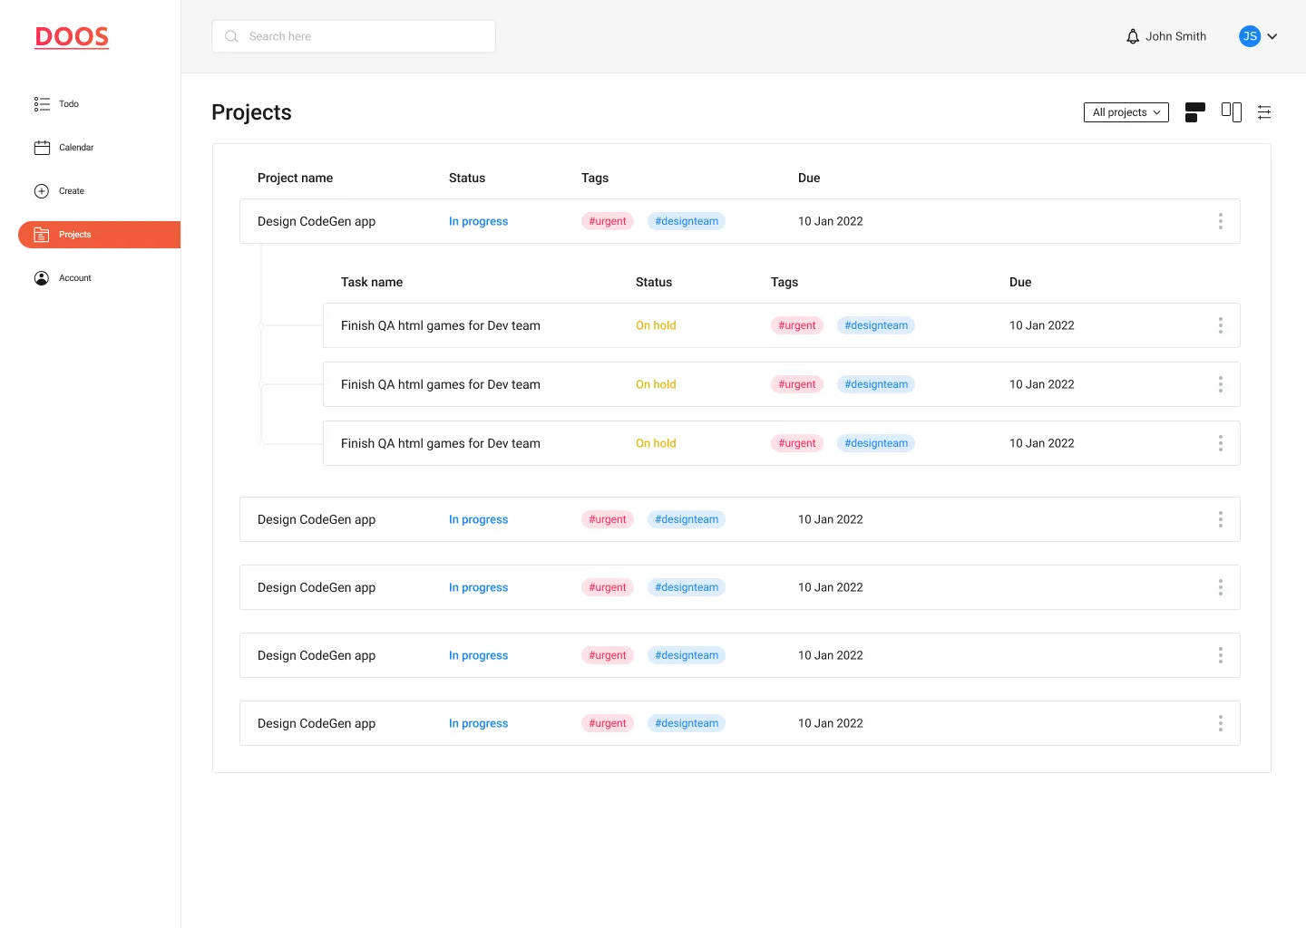Click the projects table Status column header
Screen dimensions: 1306x928
click(467, 178)
